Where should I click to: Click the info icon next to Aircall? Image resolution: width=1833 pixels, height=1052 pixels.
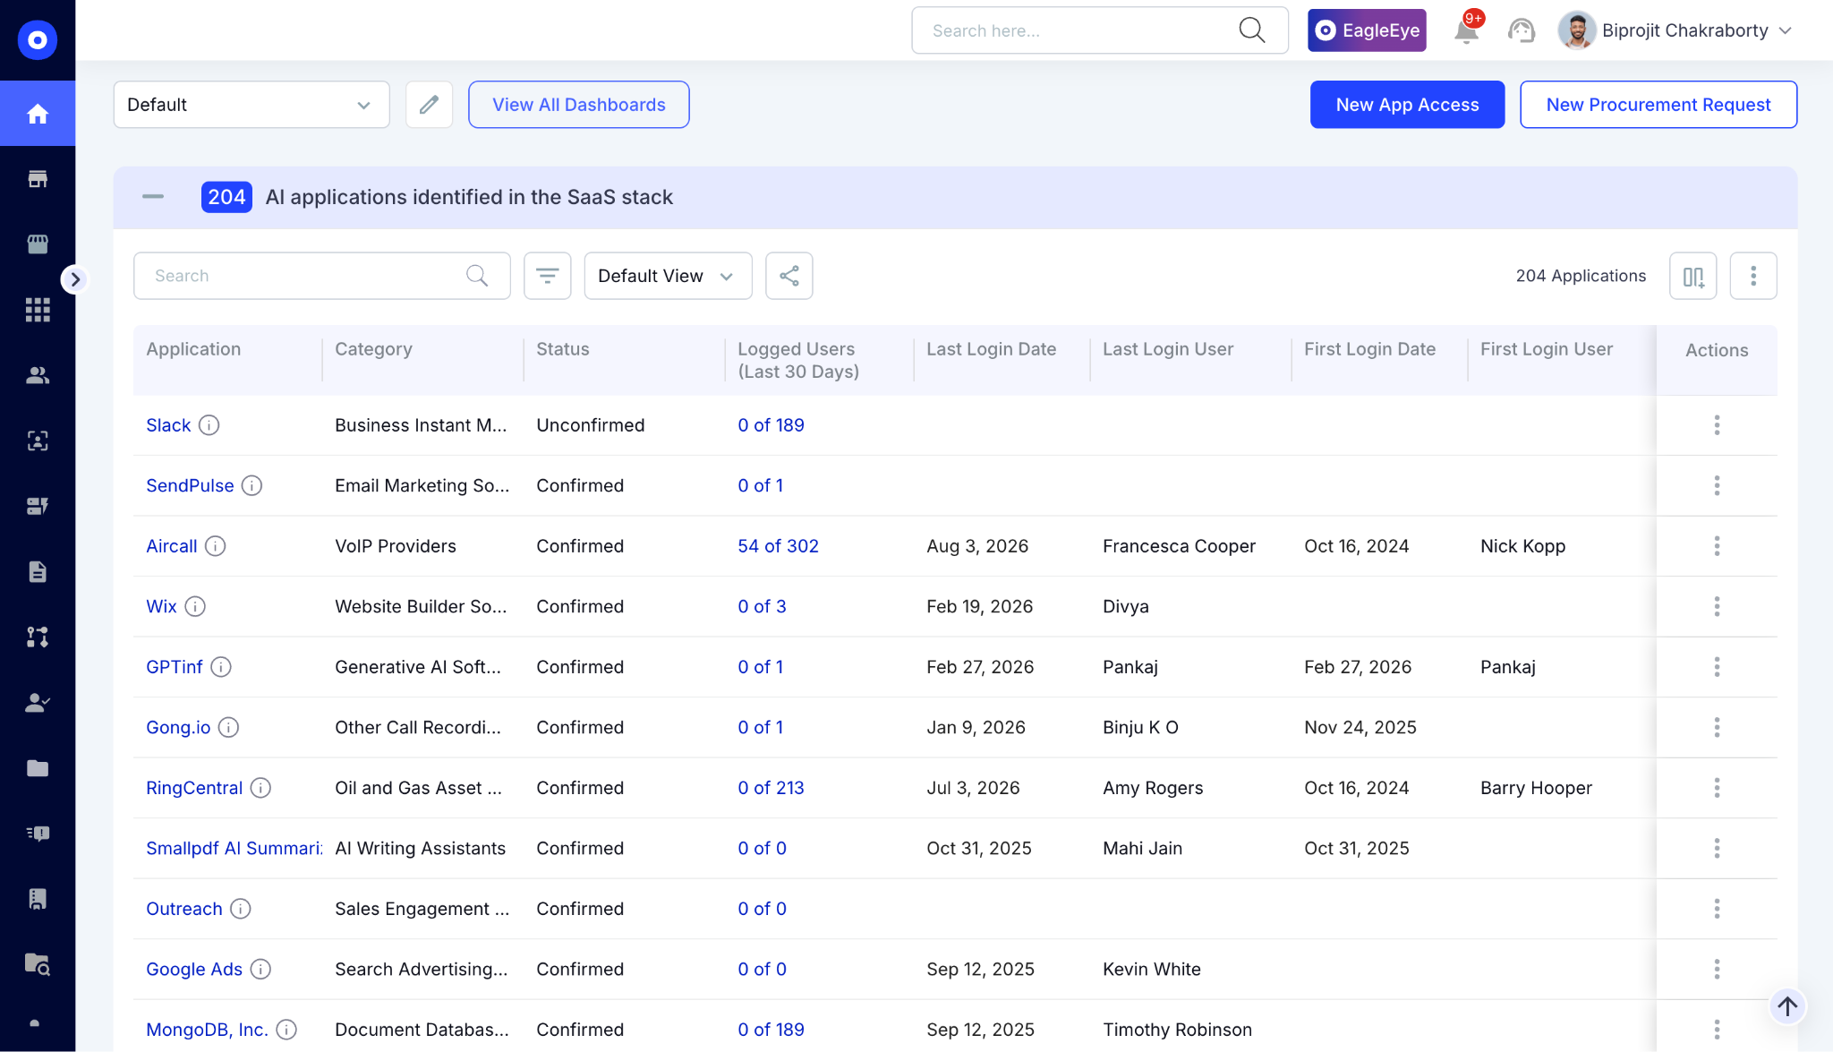216,546
